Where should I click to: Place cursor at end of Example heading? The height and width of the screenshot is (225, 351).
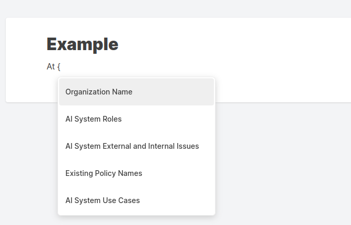pyautogui.click(x=119, y=44)
